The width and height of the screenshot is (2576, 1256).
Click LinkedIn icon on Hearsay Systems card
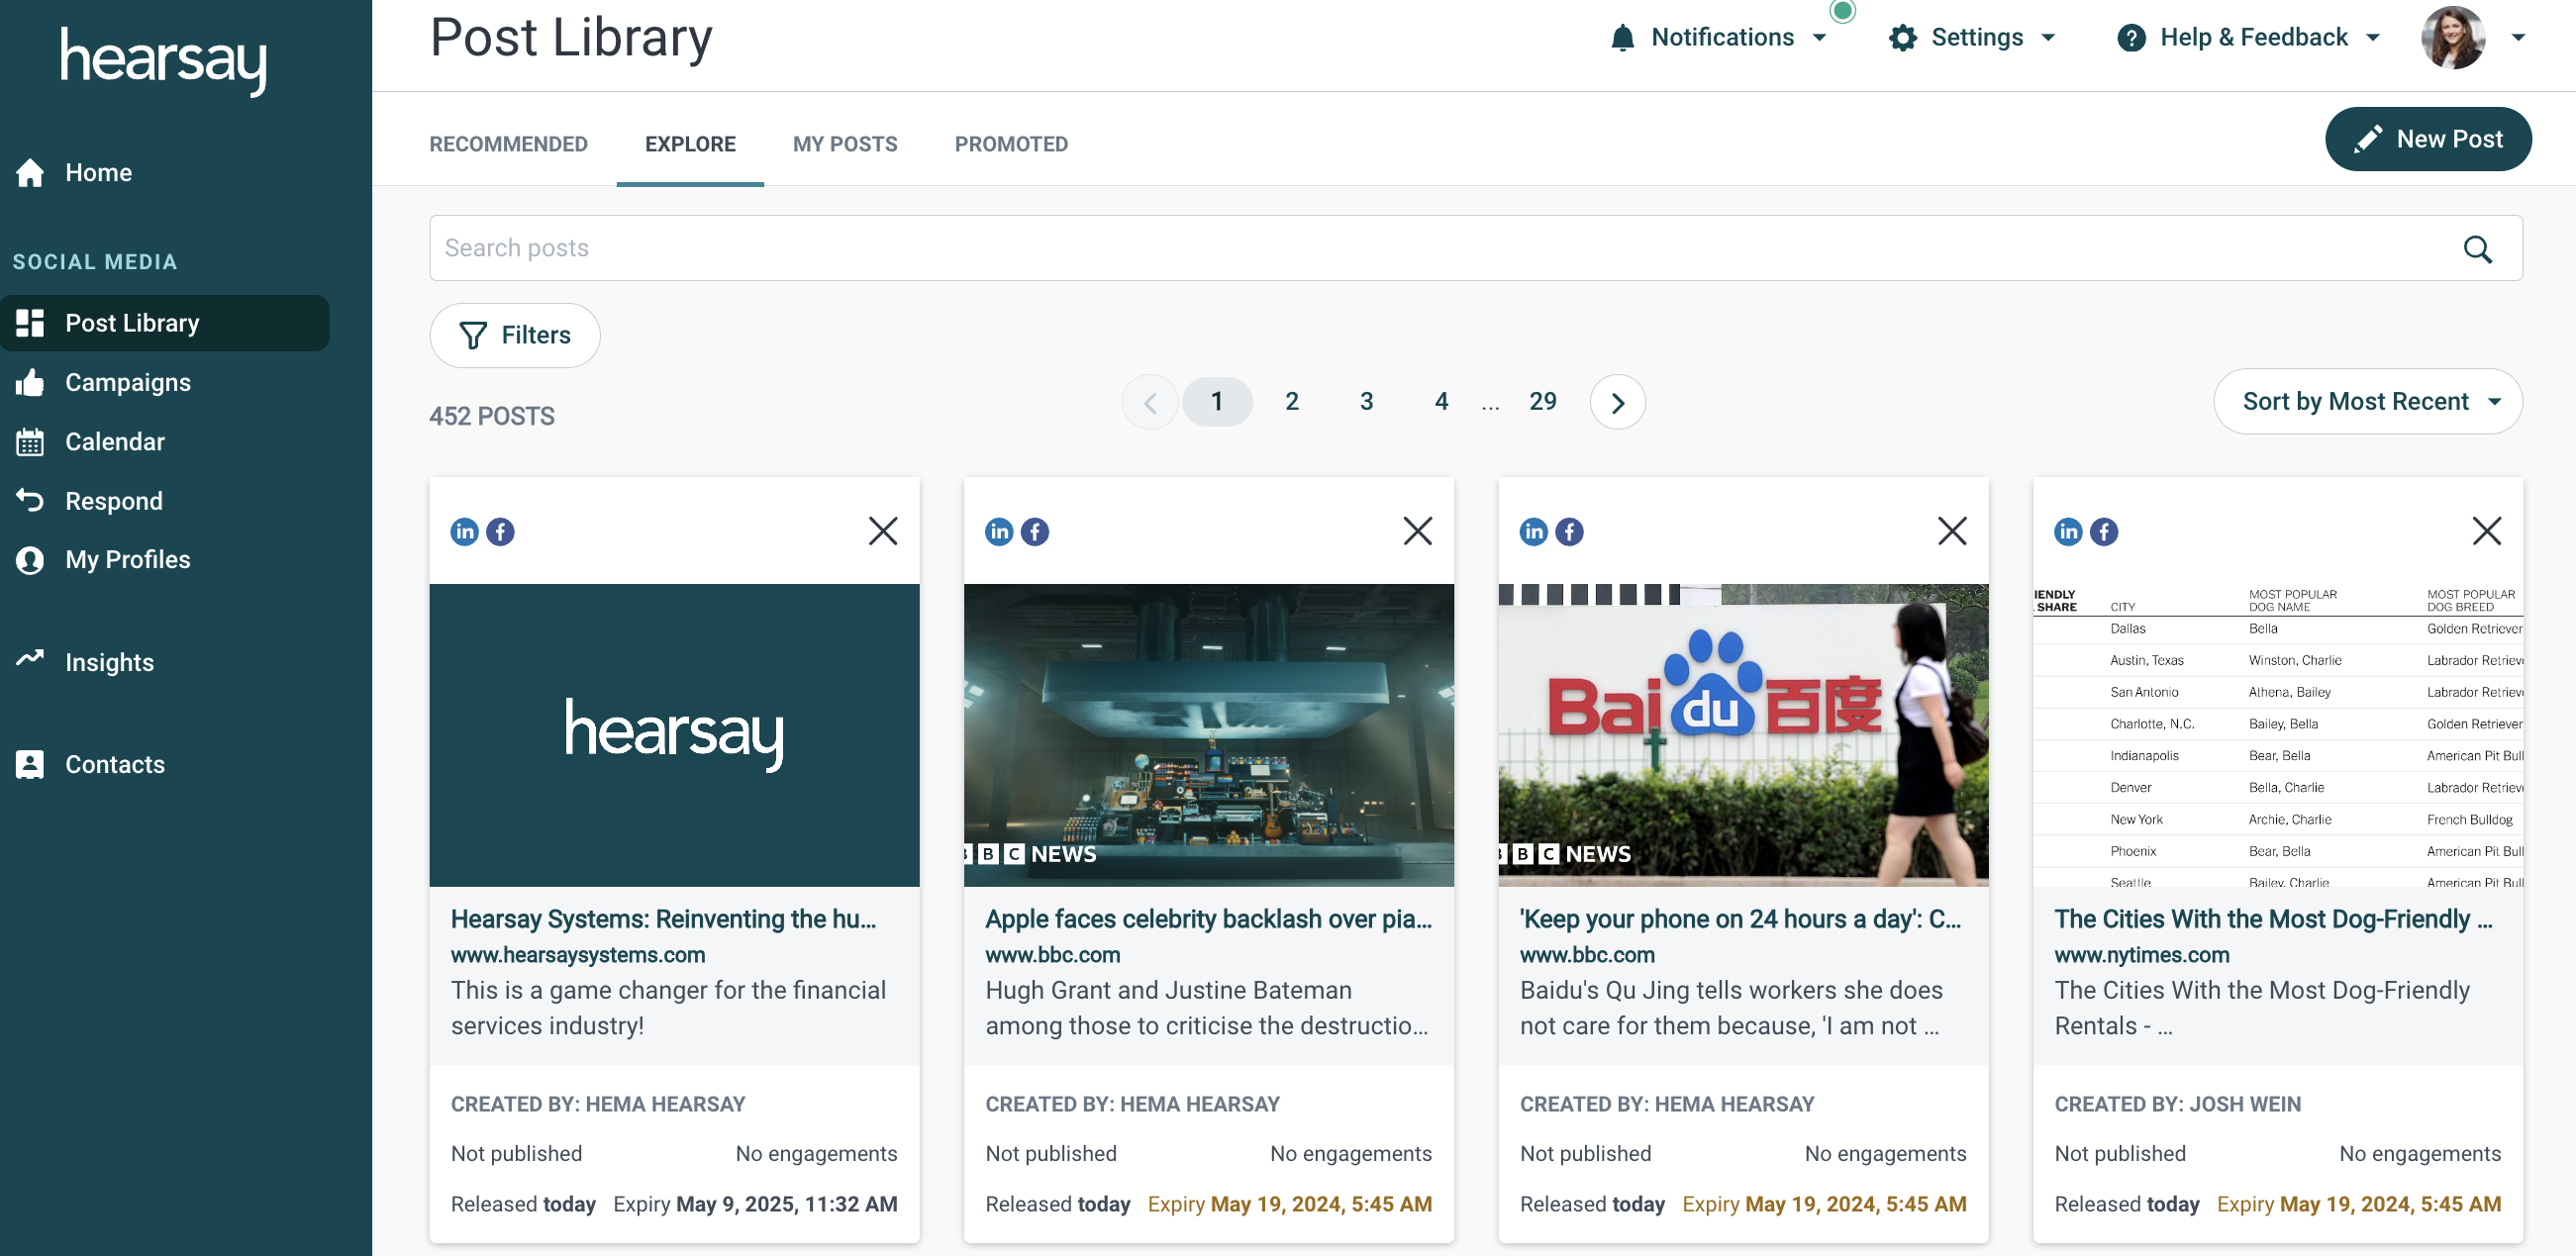coord(465,531)
